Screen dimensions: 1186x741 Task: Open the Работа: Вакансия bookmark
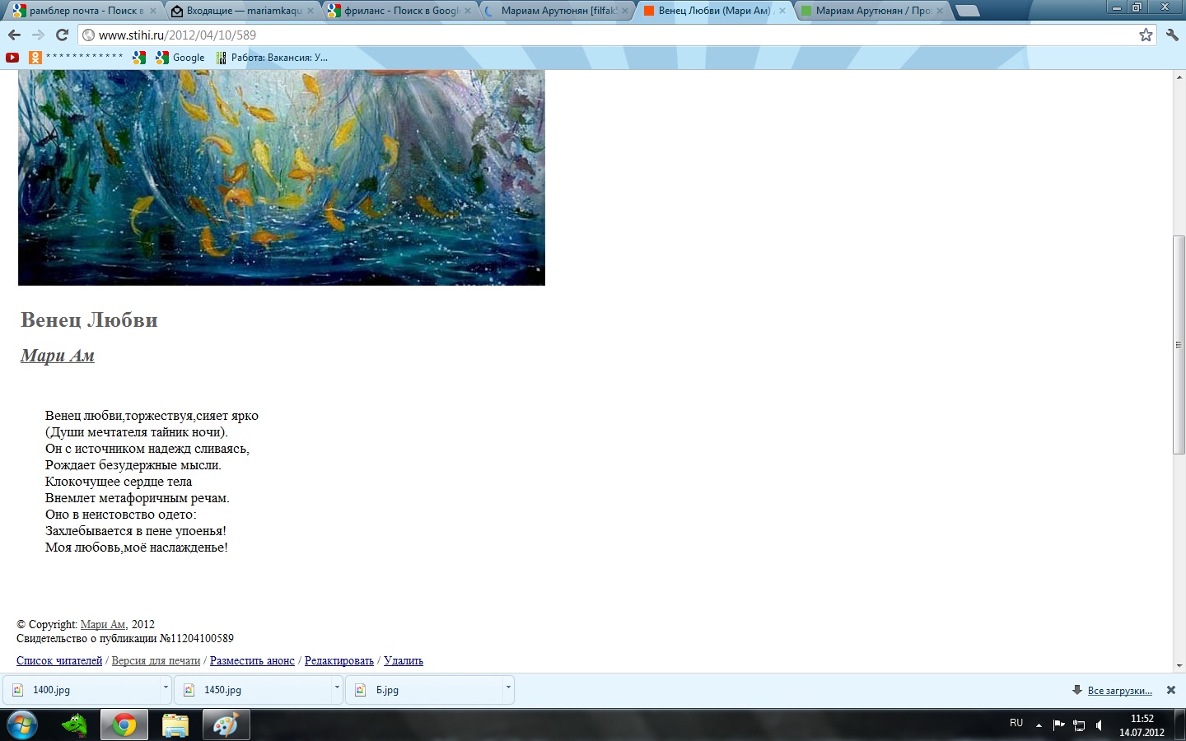coord(272,58)
